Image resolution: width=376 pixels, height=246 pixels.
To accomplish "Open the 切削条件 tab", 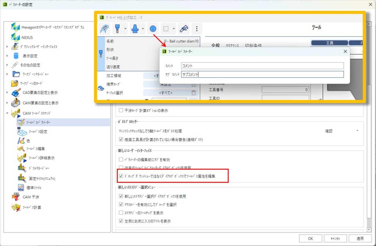I will click(253, 46).
